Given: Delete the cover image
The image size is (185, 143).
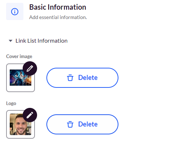Looking at the screenshot, I should tap(82, 78).
